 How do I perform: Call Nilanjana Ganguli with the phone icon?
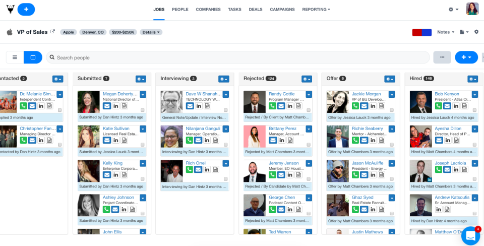click(189, 140)
